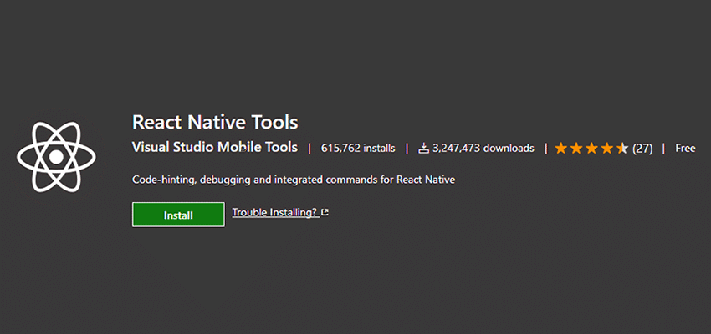
Task: Click the Free price label
Action: coord(685,148)
